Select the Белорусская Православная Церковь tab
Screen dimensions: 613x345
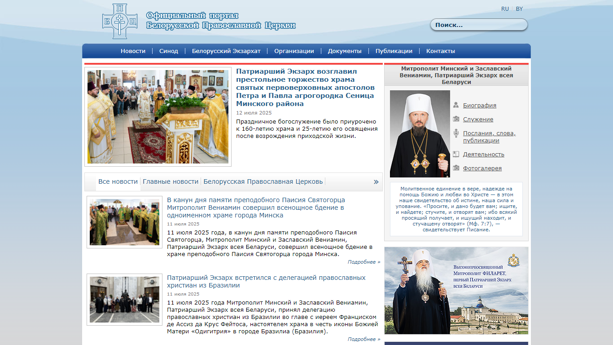263,181
